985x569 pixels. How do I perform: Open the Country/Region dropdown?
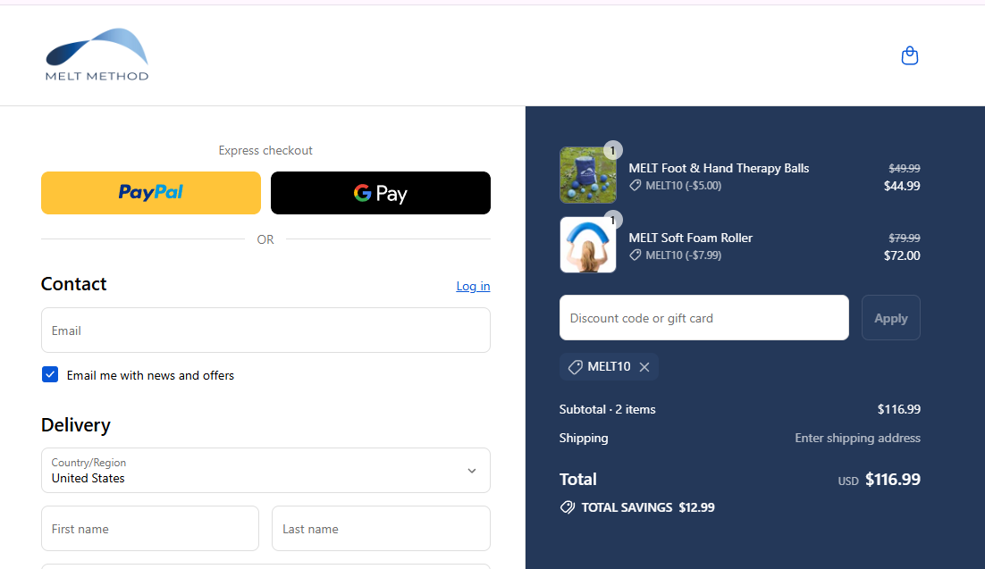tap(265, 471)
